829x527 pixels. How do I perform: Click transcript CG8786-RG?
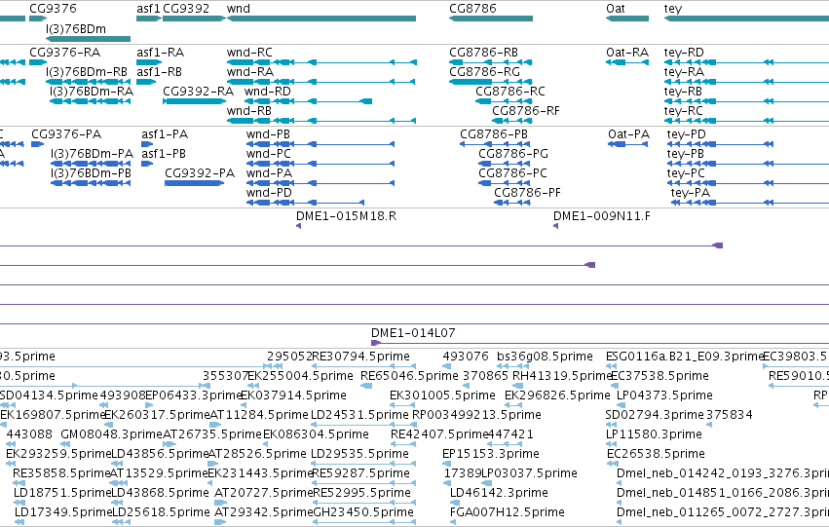click(484, 72)
